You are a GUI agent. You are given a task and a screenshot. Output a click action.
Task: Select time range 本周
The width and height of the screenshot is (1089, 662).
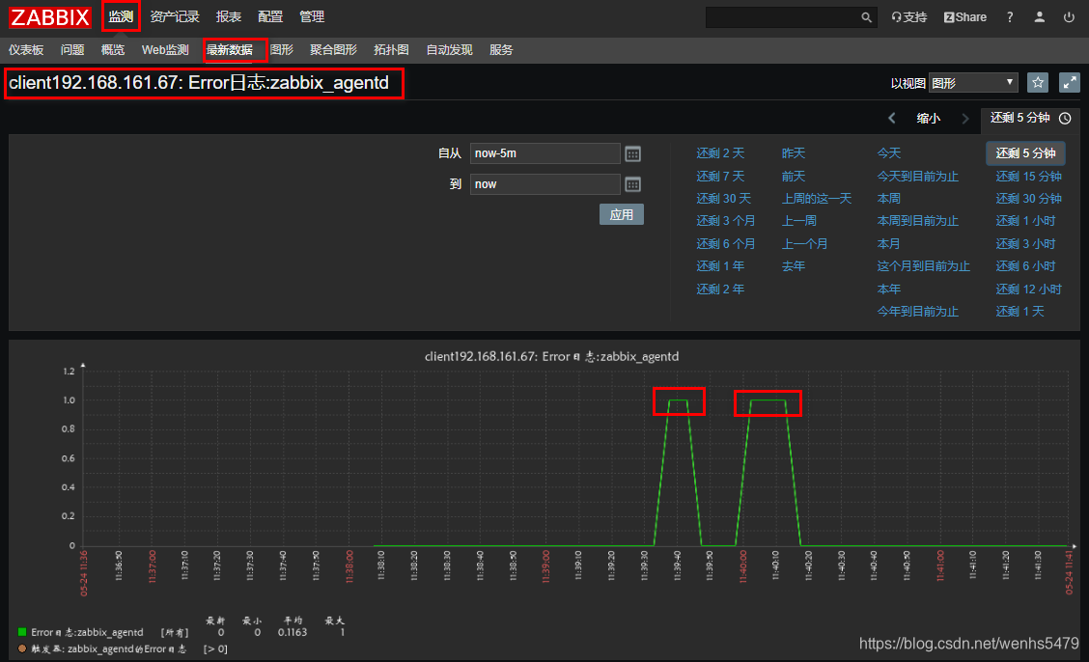tap(889, 199)
